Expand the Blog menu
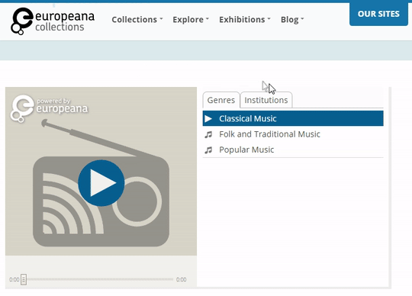Viewport: 412px width, 296px height. pyautogui.click(x=292, y=19)
